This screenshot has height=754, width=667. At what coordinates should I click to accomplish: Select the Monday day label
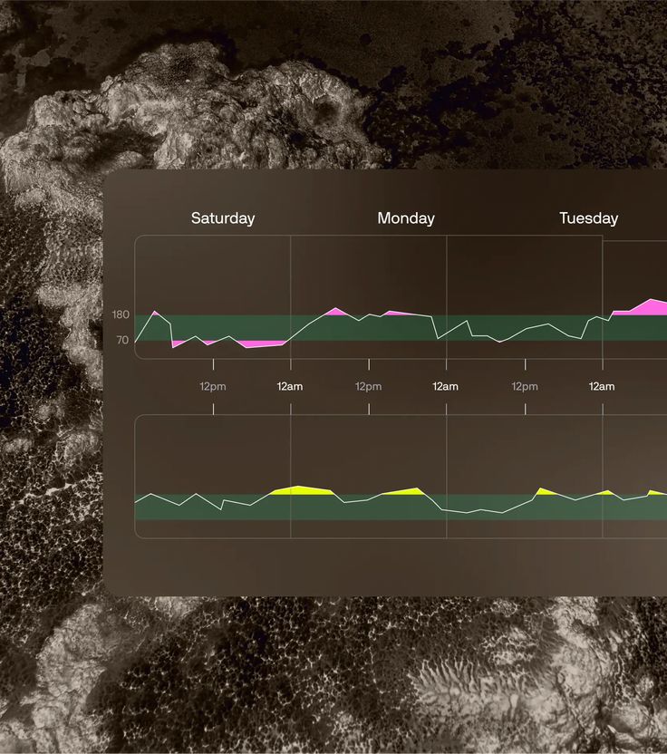point(406,218)
